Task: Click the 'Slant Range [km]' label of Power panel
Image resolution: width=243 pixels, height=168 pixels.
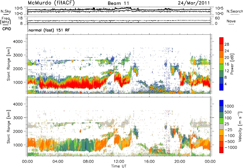Action: click(x=9, y=64)
